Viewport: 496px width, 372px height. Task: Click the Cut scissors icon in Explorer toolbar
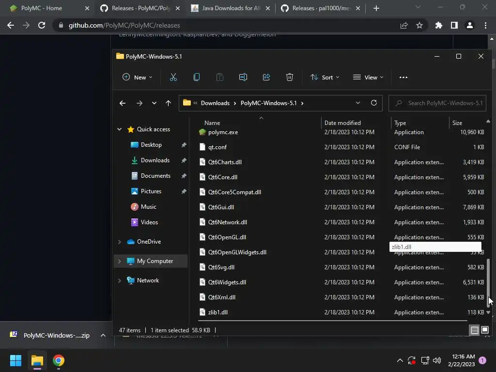tap(173, 77)
